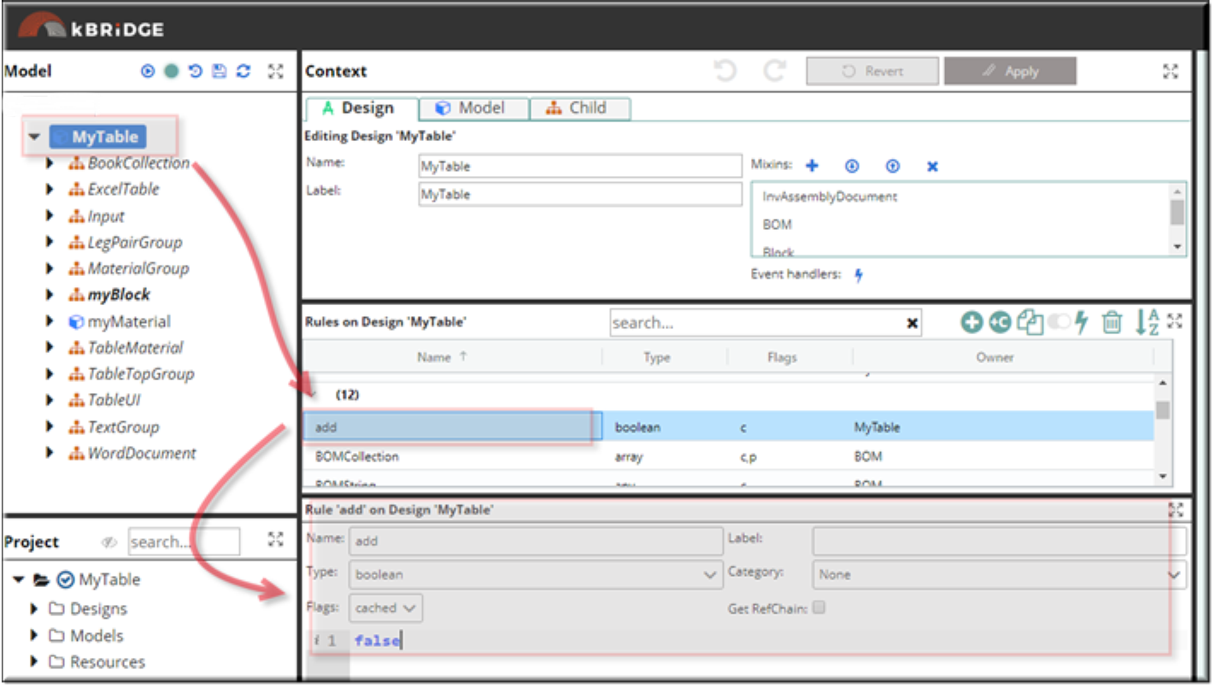1215x687 pixels.
Task: Expand the Designs folder in Project
Action: 34,609
